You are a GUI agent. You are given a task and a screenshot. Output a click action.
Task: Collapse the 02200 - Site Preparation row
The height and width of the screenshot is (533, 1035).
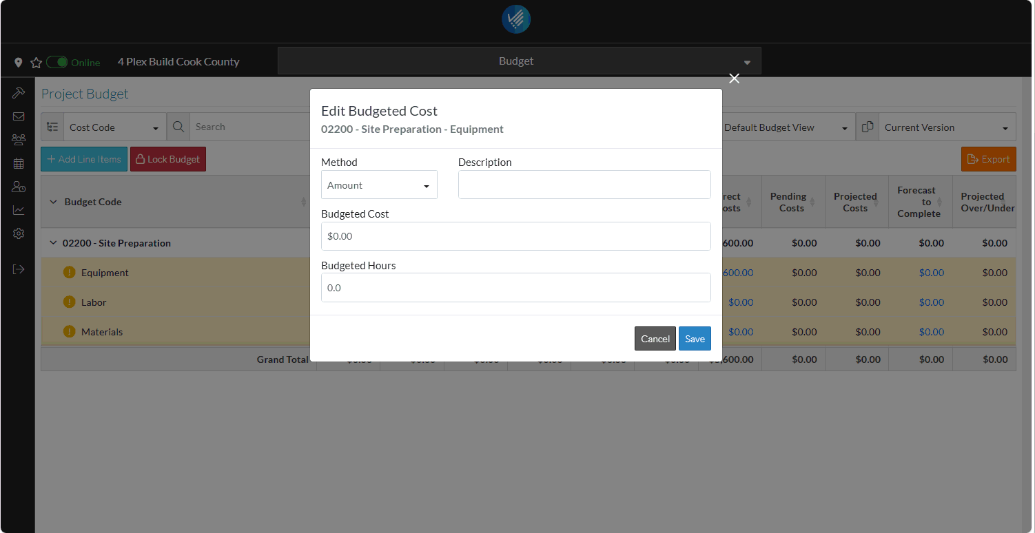[53, 243]
